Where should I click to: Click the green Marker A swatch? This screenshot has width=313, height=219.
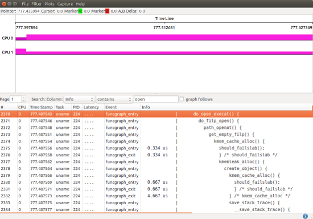point(80,11)
